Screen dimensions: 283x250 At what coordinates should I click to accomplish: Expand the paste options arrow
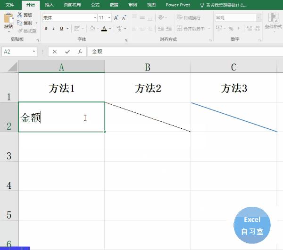(8, 31)
